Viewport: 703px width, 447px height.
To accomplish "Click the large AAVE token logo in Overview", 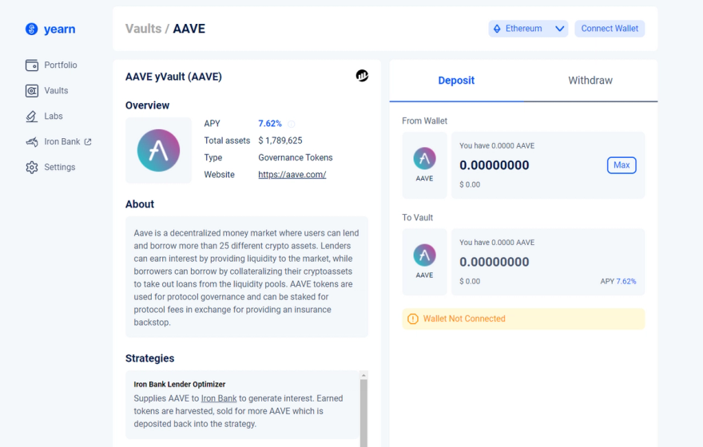I will [158, 151].
